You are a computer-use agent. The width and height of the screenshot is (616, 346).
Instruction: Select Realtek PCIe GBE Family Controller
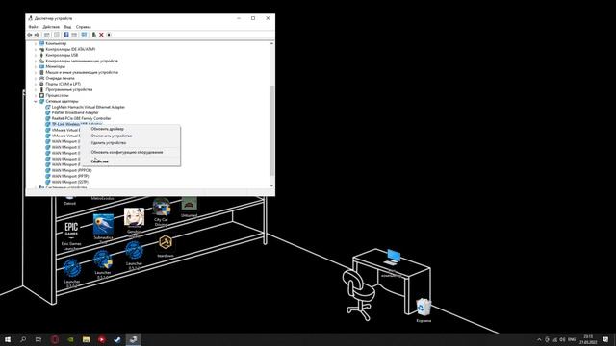point(81,118)
